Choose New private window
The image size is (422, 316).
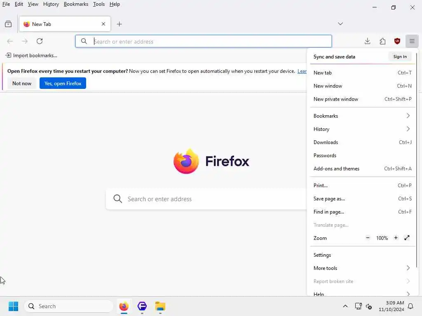point(363,99)
